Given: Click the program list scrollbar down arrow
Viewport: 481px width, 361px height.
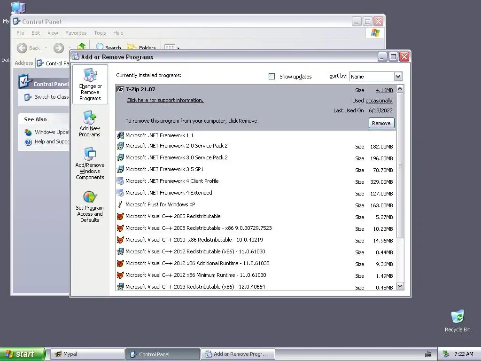Looking at the screenshot, I should pos(400,286).
